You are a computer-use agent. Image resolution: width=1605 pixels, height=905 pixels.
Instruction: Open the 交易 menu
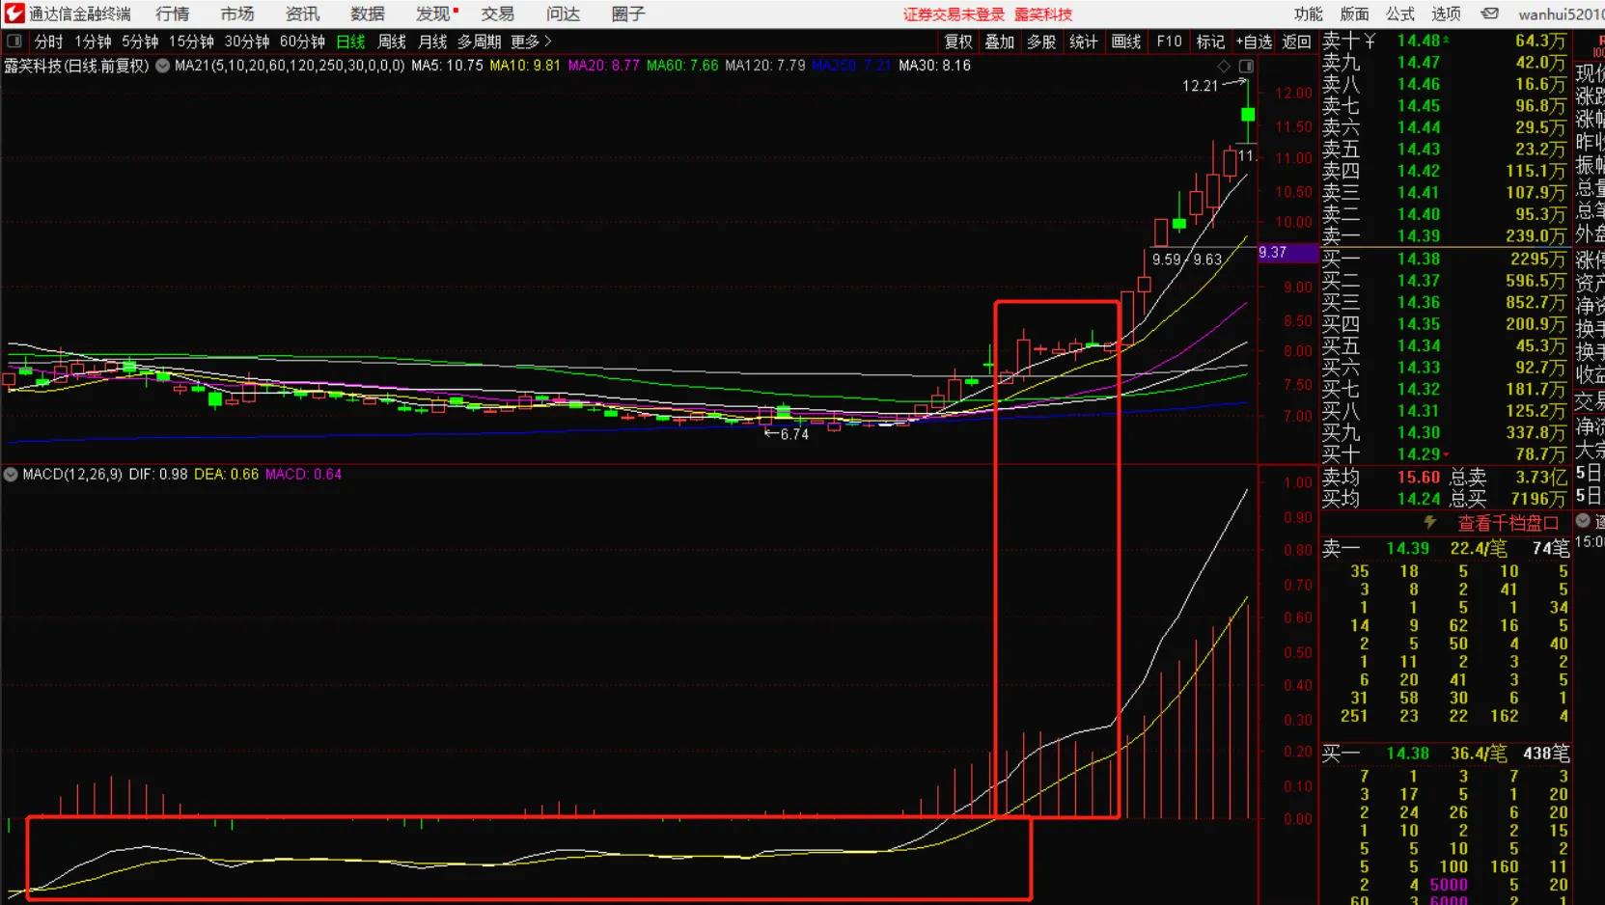coord(498,14)
